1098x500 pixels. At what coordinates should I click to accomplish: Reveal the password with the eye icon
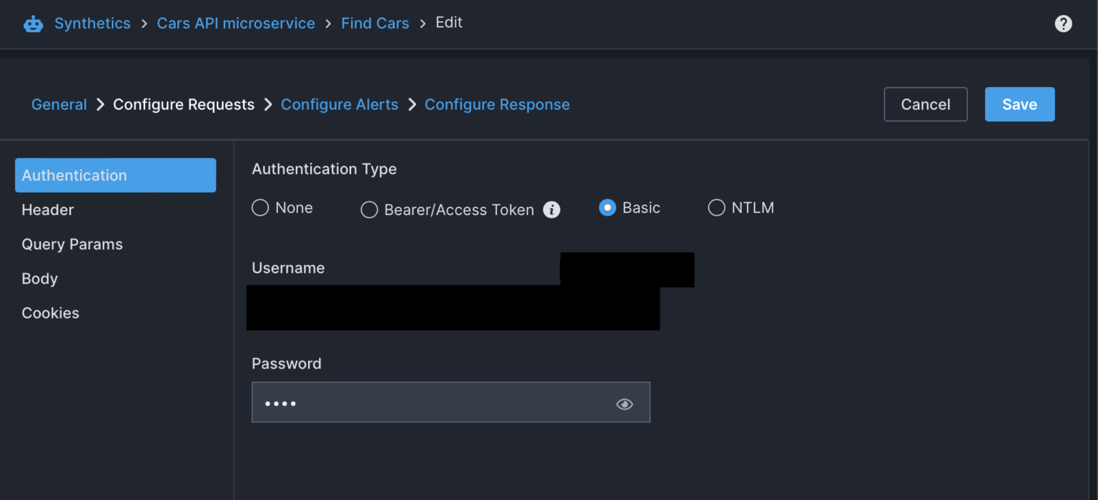pyautogui.click(x=624, y=404)
